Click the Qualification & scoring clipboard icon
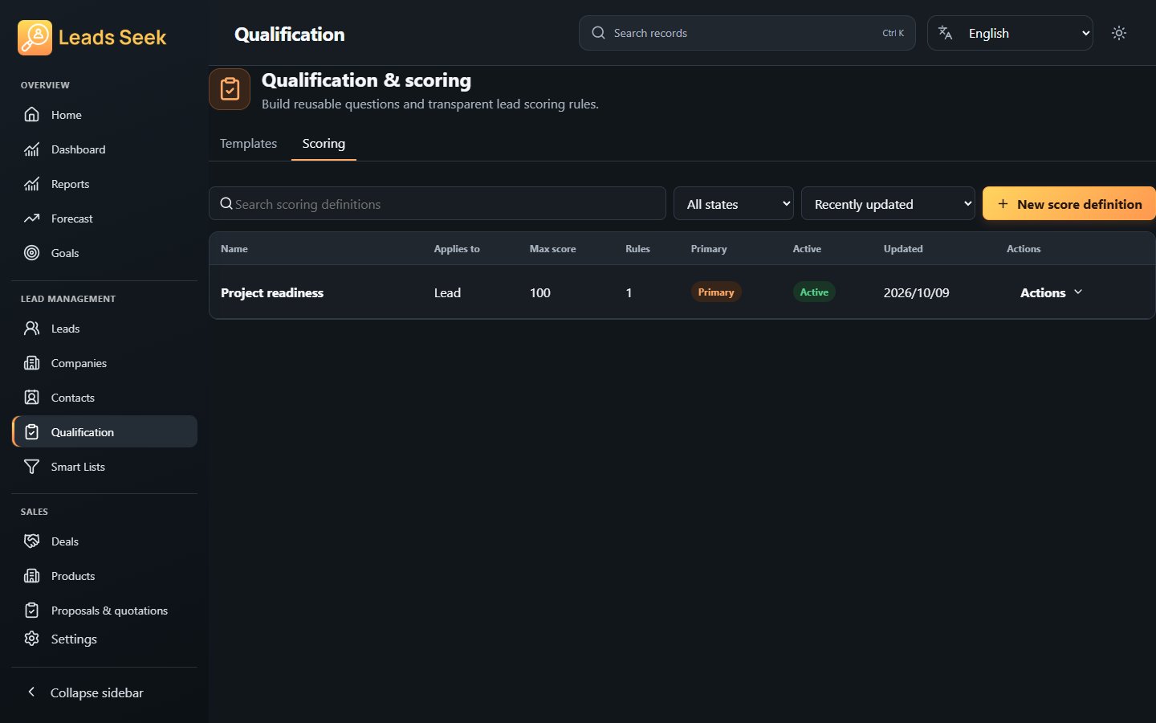1156x723 pixels. coord(230,89)
